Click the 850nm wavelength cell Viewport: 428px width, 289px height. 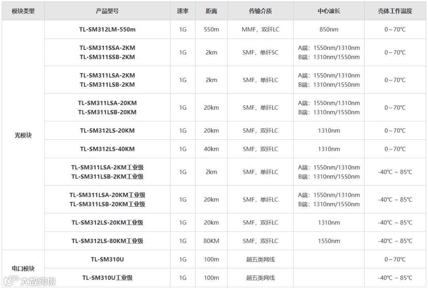click(x=329, y=29)
